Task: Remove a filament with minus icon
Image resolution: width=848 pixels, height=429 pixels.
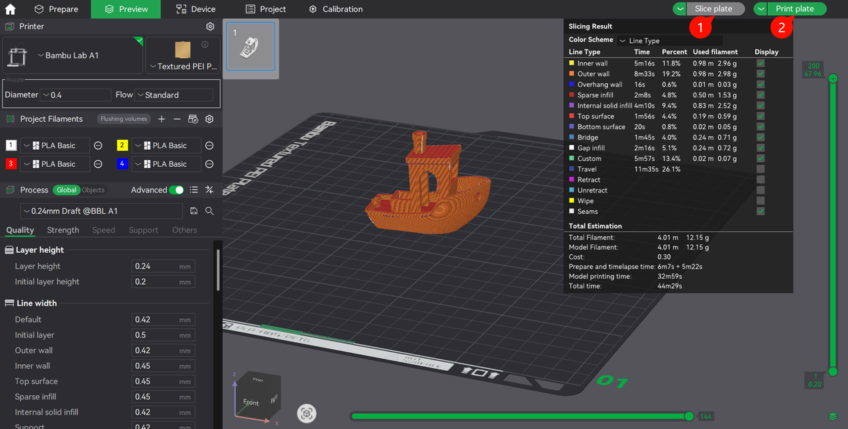Action: pos(177,119)
